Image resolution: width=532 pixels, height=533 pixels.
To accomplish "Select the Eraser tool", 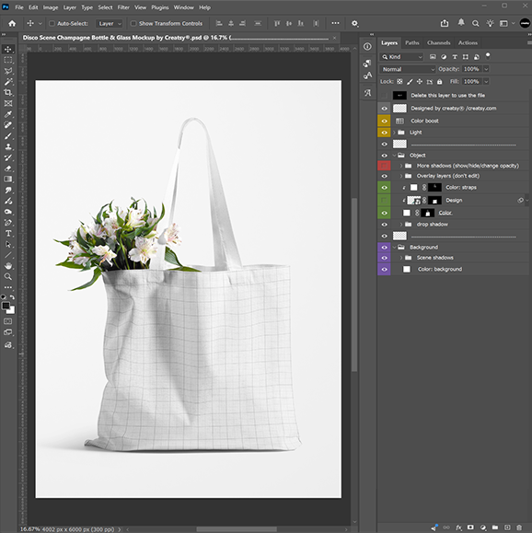I will tap(8, 168).
